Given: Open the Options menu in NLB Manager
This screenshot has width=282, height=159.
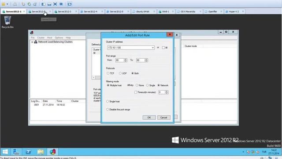Looking at the screenshot, I should point(59,38).
